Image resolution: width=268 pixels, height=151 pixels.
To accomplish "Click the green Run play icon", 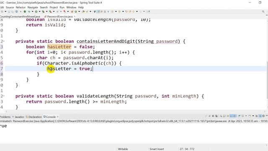I will [x=36, y=12].
